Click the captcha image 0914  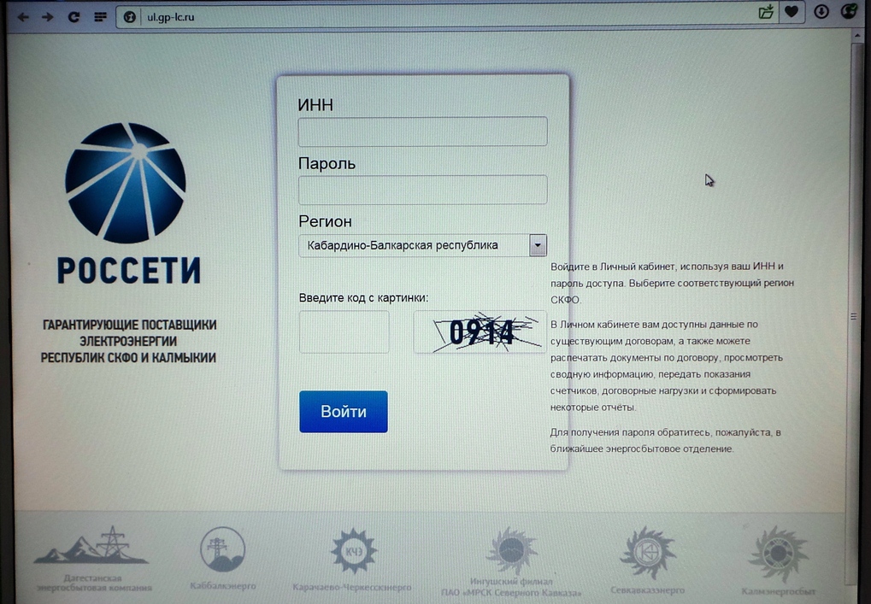coord(480,332)
